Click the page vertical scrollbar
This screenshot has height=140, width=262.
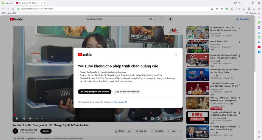coord(255,44)
